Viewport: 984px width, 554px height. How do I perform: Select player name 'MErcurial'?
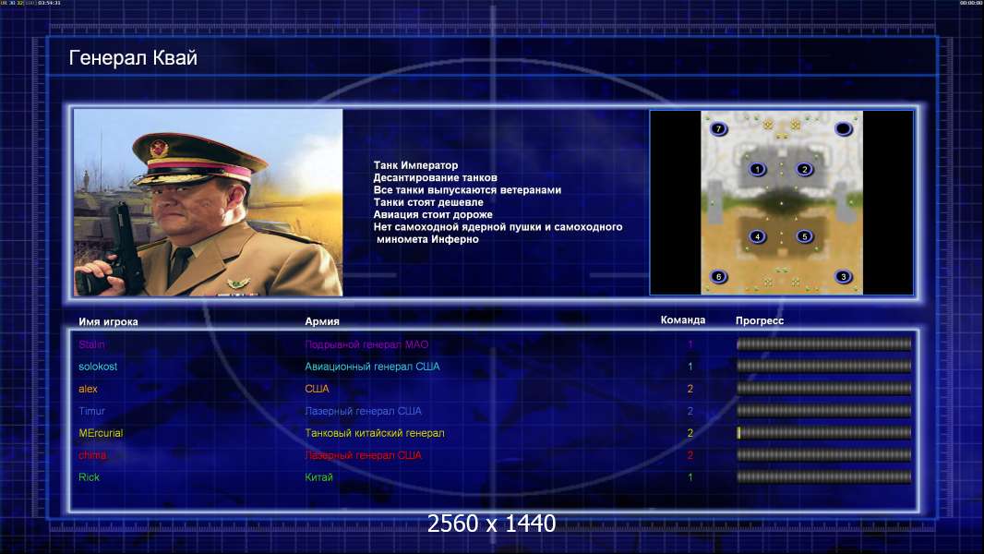click(101, 433)
